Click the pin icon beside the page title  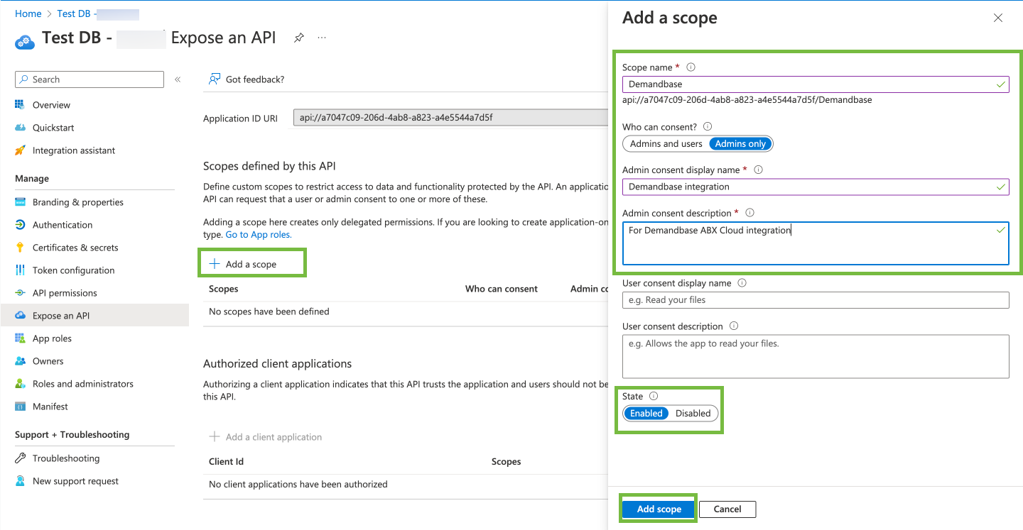pyautogui.click(x=299, y=38)
